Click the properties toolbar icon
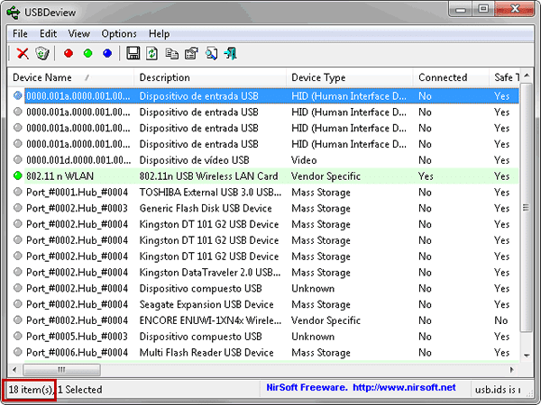 (x=191, y=53)
